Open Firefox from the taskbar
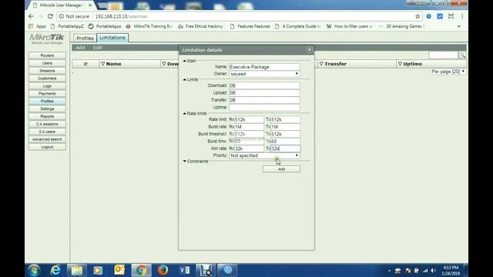The image size is (493, 277). [163, 270]
